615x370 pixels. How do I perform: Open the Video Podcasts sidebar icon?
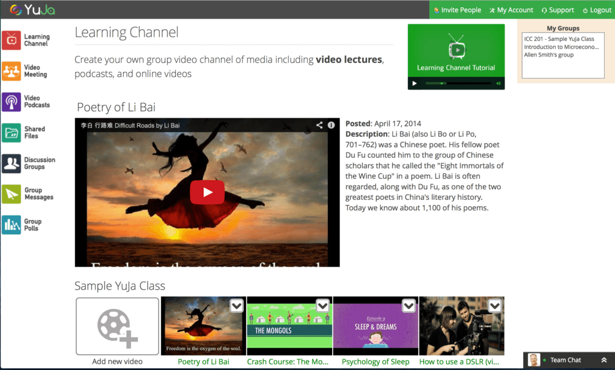click(x=11, y=102)
